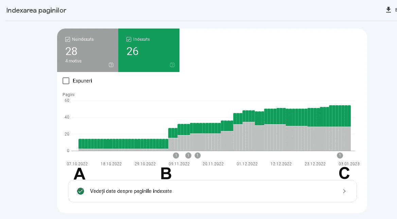The height and width of the screenshot is (219, 397).
Task: Select the green Indexate count 26
Action: [x=133, y=51]
